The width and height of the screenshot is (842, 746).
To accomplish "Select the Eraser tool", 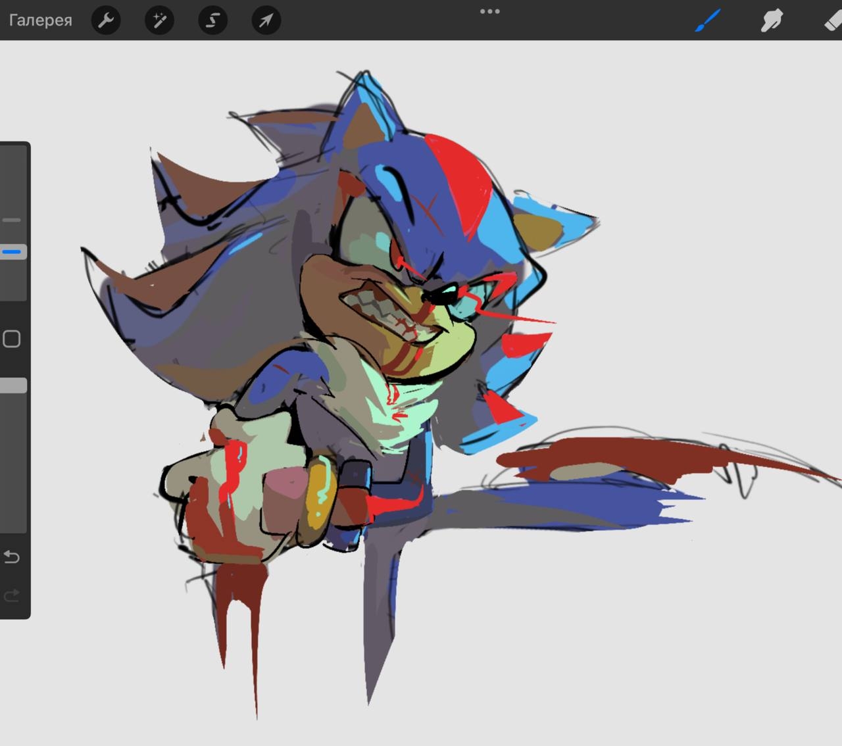I will 831,21.
